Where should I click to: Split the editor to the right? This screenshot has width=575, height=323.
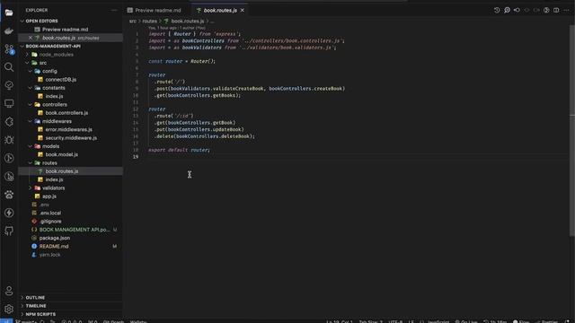tap(556, 10)
